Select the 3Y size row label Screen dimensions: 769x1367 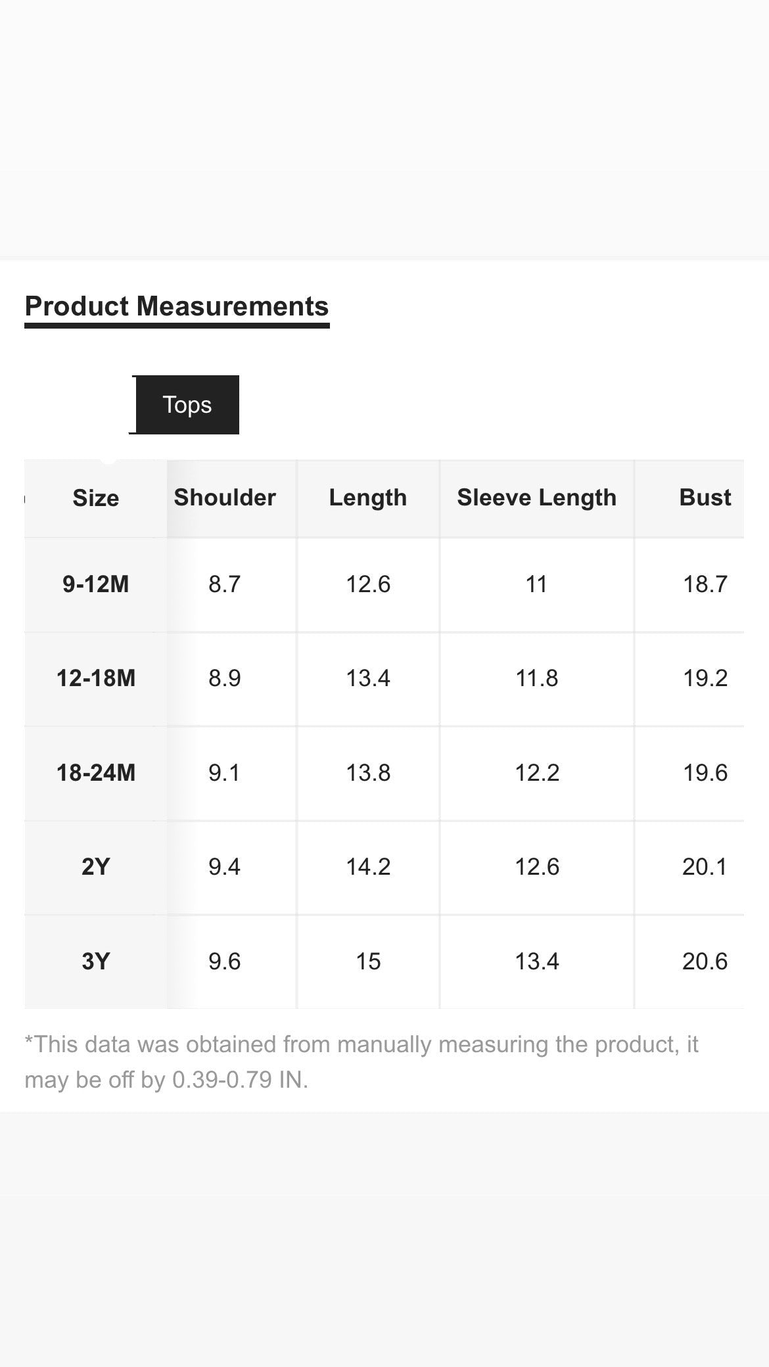pos(96,962)
